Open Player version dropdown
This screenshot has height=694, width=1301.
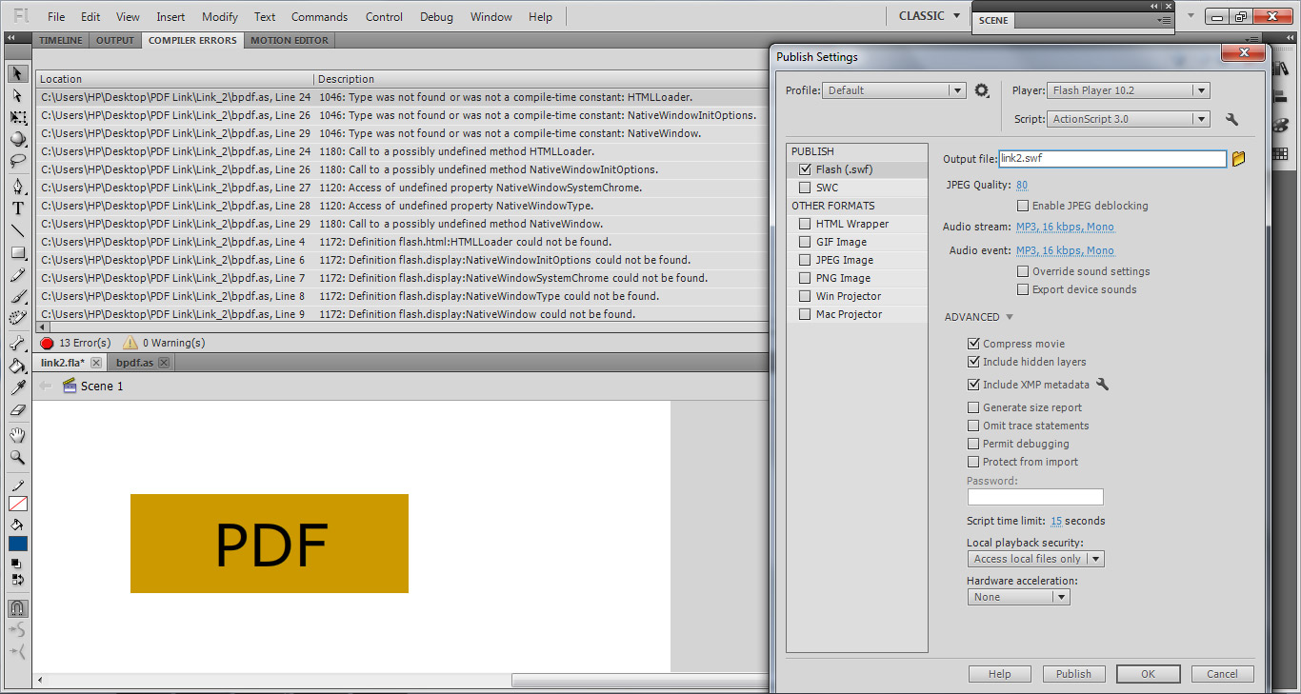(x=1129, y=90)
